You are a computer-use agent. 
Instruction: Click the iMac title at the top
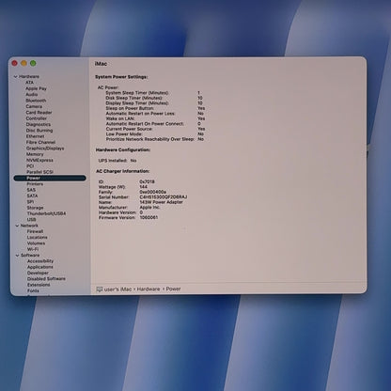(x=101, y=64)
